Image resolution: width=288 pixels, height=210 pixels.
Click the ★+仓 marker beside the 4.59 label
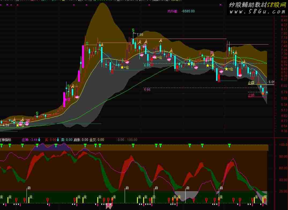[20, 126]
